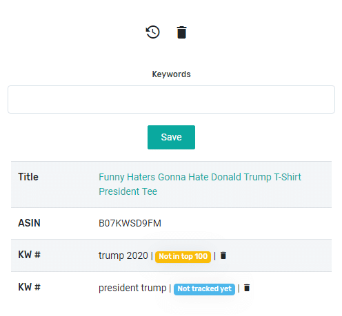Viewport: 342px width, 316px height.
Task: Open the keyword tracking history icon
Action: click(x=153, y=32)
